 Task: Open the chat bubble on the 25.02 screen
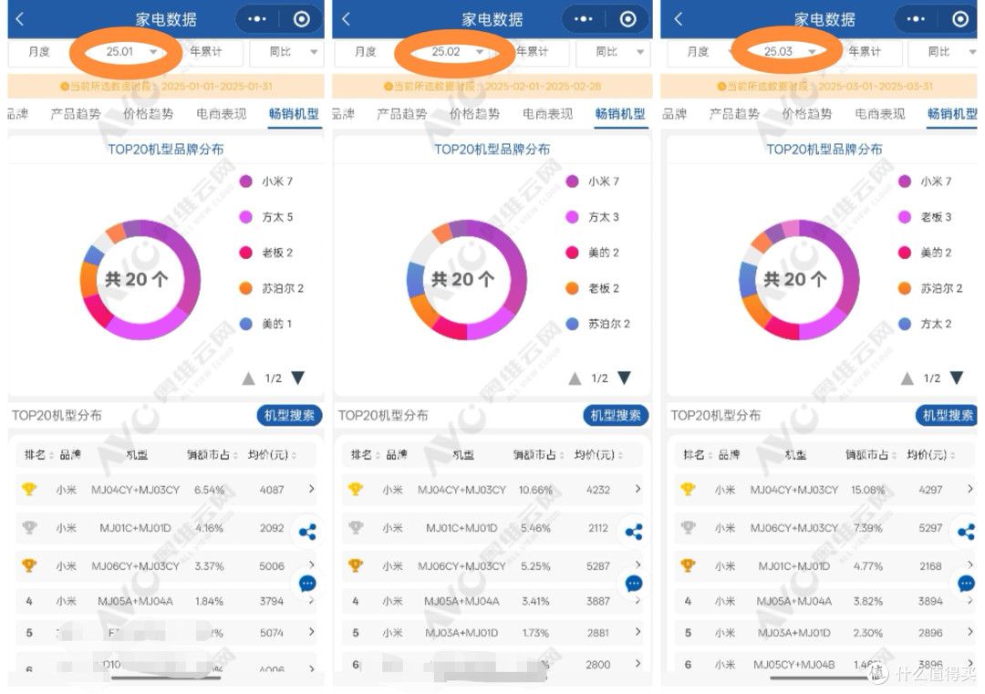[634, 584]
